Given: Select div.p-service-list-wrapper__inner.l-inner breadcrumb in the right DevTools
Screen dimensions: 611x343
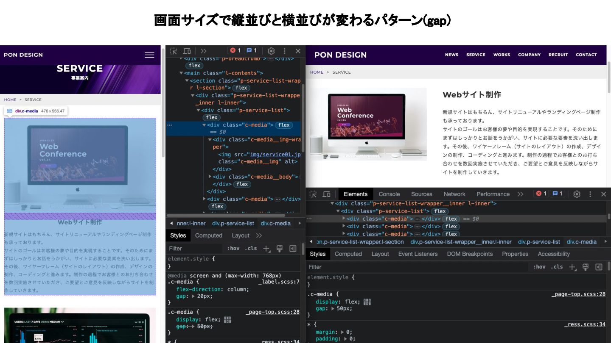Looking at the screenshot, I should tap(461, 242).
